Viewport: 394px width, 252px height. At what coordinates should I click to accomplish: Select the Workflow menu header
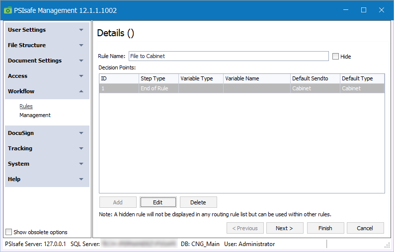[x=47, y=91]
